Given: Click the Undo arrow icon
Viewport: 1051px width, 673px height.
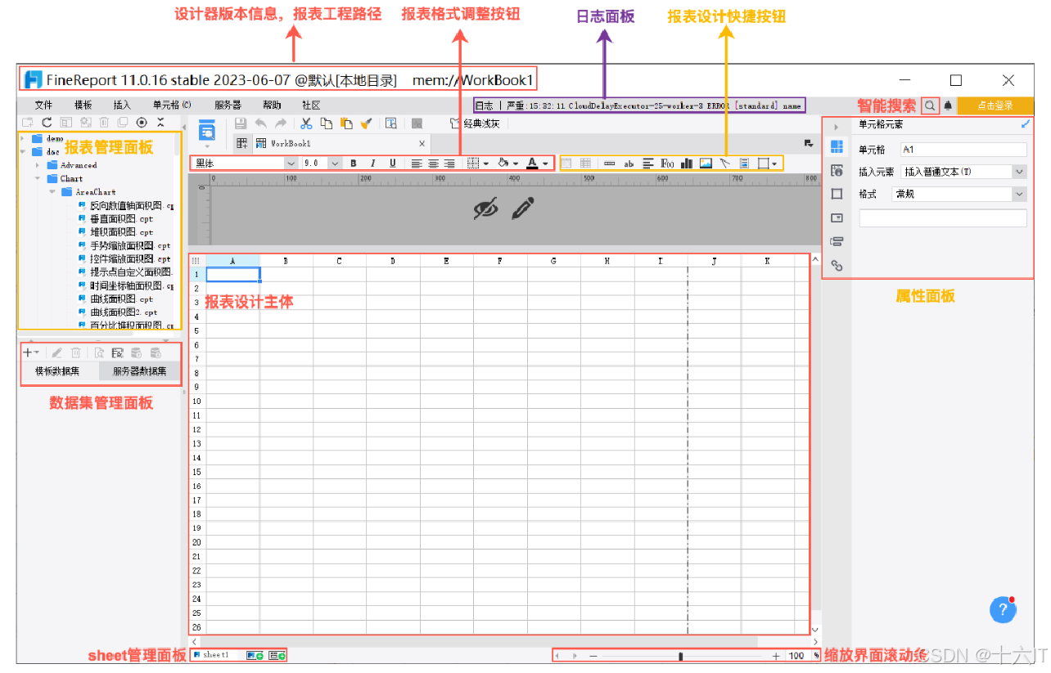Looking at the screenshot, I should 261,123.
